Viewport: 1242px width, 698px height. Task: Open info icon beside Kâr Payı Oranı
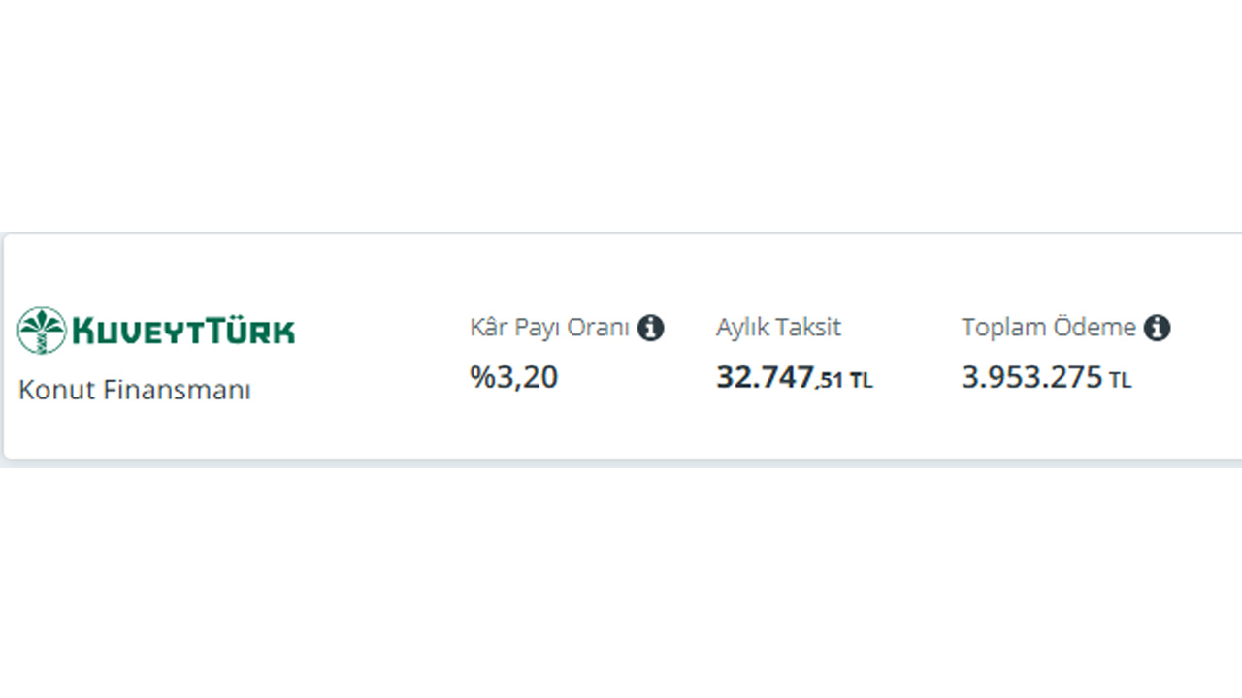coord(650,328)
